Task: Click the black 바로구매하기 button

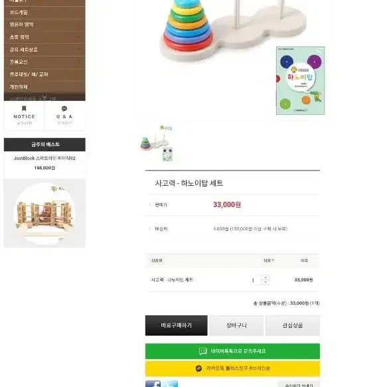Action: click(176, 325)
